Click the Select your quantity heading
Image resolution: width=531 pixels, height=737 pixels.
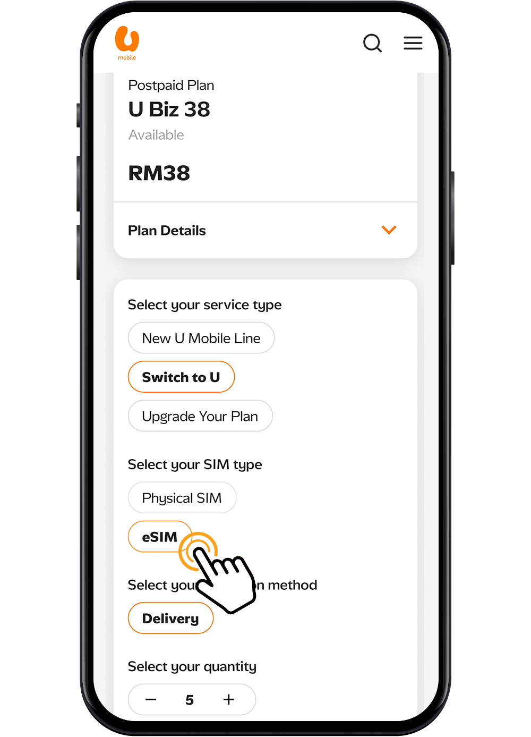[x=192, y=667]
